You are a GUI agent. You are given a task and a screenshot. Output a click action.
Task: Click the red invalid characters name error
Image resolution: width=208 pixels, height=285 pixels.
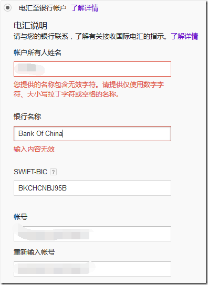(x=89, y=89)
